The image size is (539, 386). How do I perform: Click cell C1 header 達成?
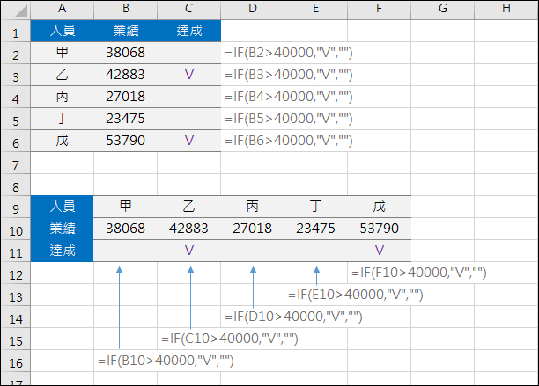point(189,31)
